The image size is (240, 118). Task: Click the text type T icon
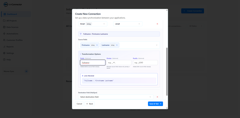(81, 34)
